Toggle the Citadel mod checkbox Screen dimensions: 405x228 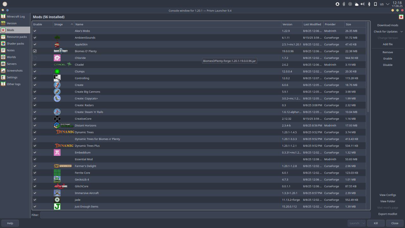pyautogui.click(x=35, y=65)
